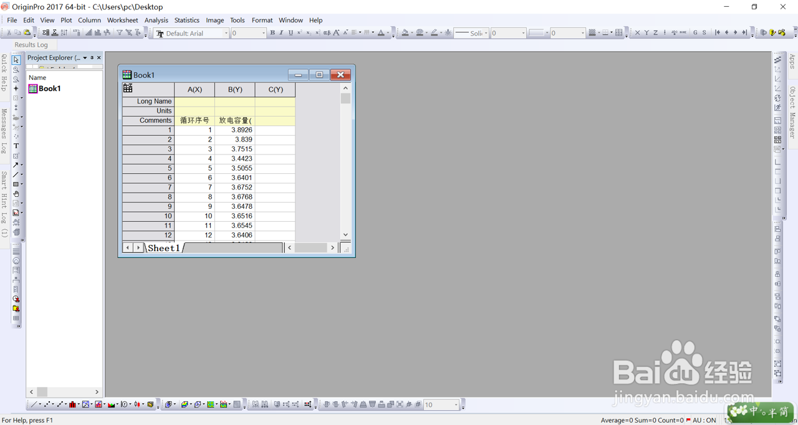
Task: Close the Project Explorer panel
Action: [x=99, y=58]
